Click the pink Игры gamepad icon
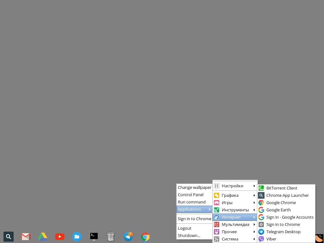The width and height of the screenshot is (324, 243). pos(216,203)
